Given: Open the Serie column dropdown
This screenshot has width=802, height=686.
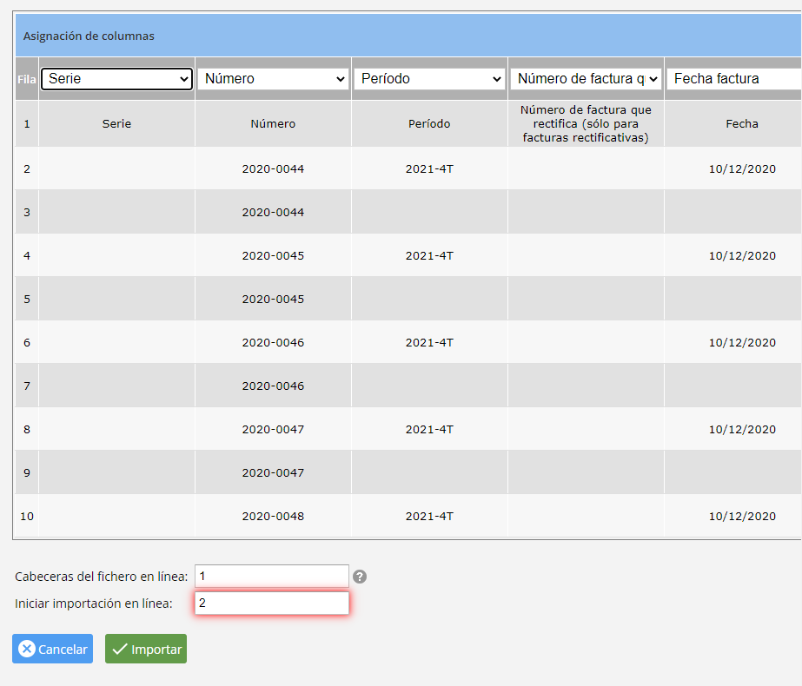Looking at the screenshot, I should (116, 79).
